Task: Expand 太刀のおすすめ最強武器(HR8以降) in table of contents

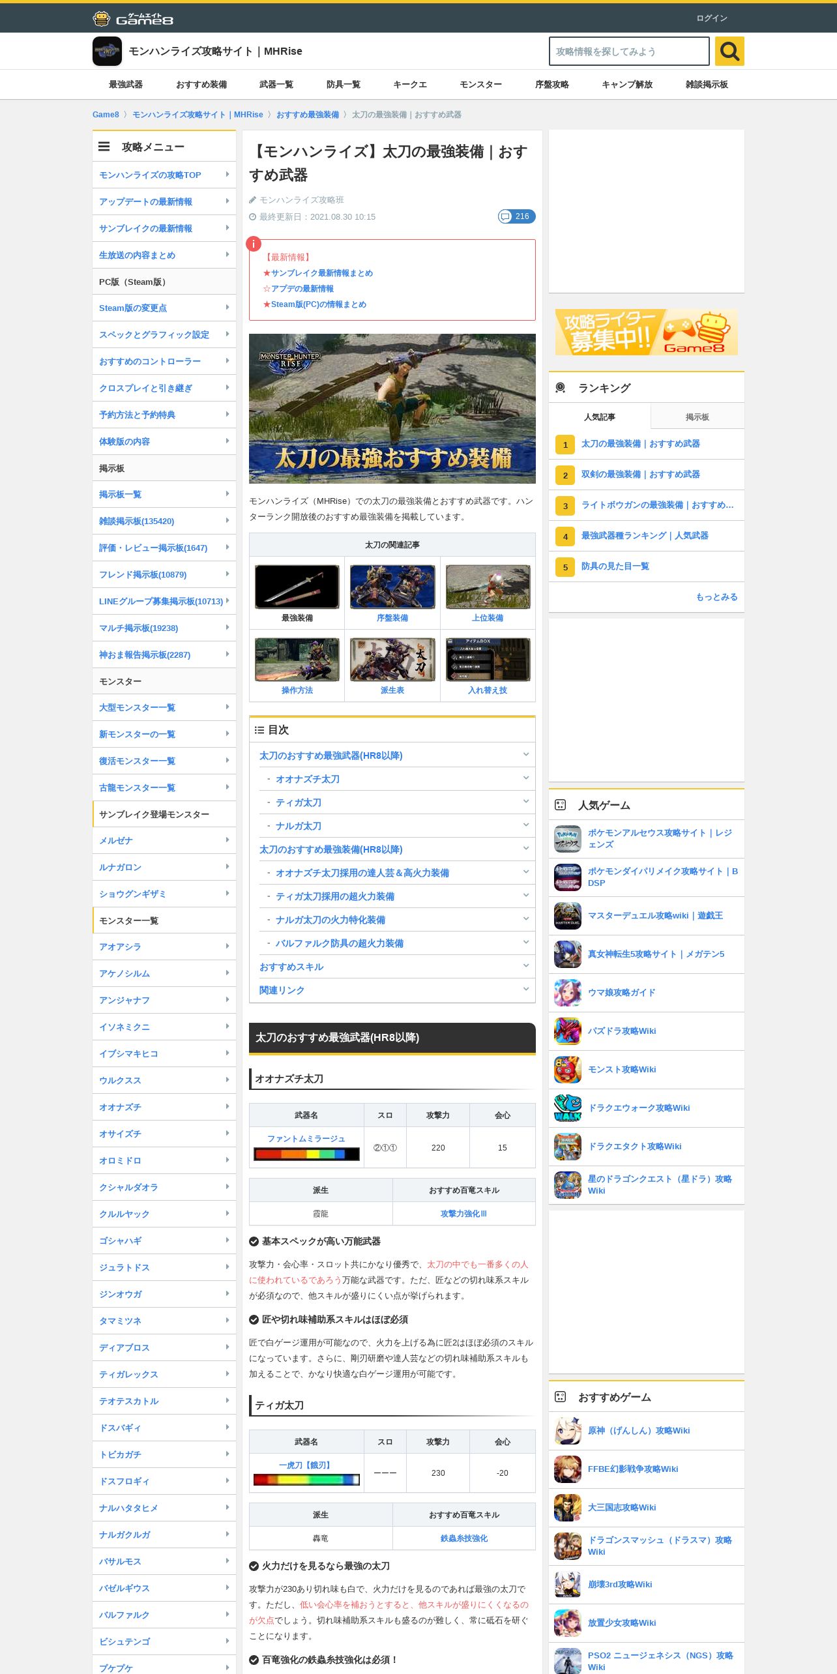Action: pos(525,755)
